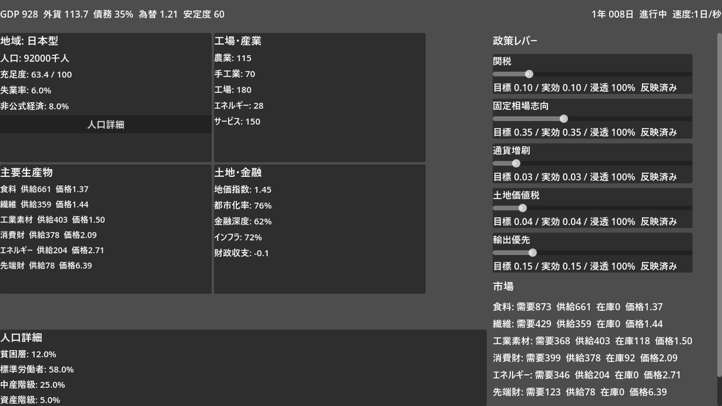This screenshot has width=722, height=406.
Task: Adjust the 輸出優先 slider handle
Action: [x=532, y=253]
